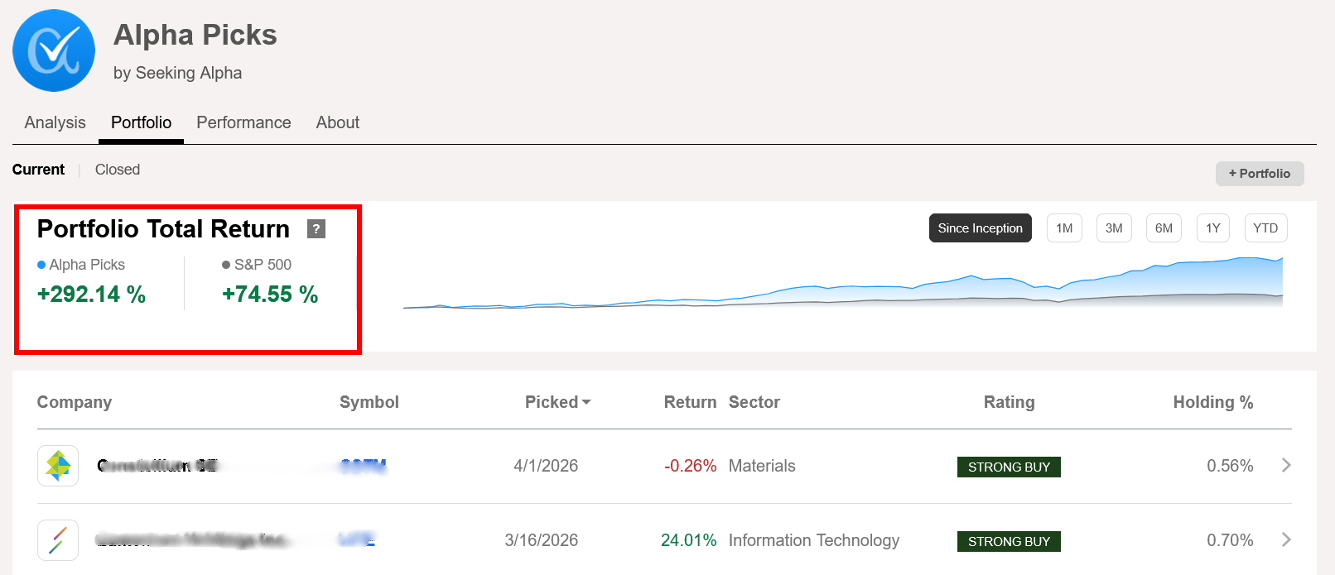
Task: Open the About tab
Action: (x=338, y=122)
